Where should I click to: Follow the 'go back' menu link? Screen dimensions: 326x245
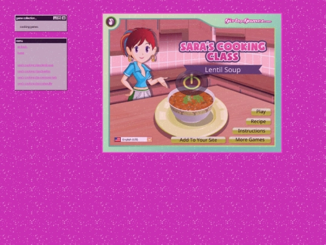click(22, 47)
